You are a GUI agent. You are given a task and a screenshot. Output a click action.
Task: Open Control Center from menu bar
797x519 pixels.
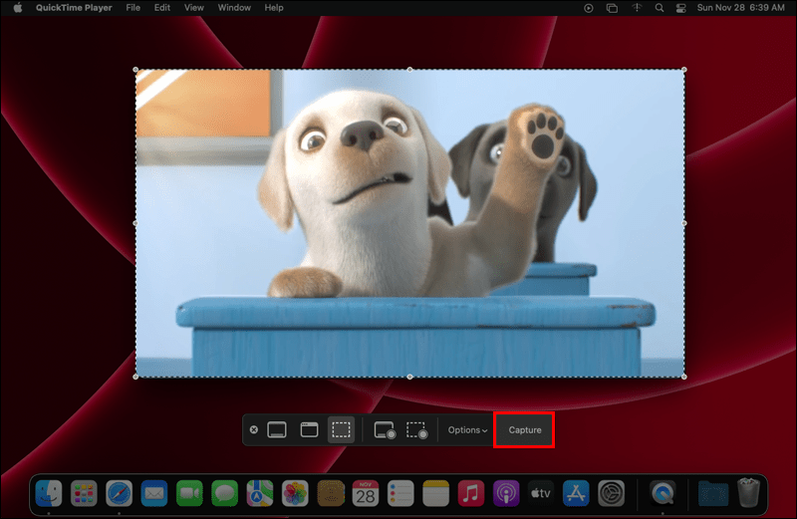coord(681,8)
